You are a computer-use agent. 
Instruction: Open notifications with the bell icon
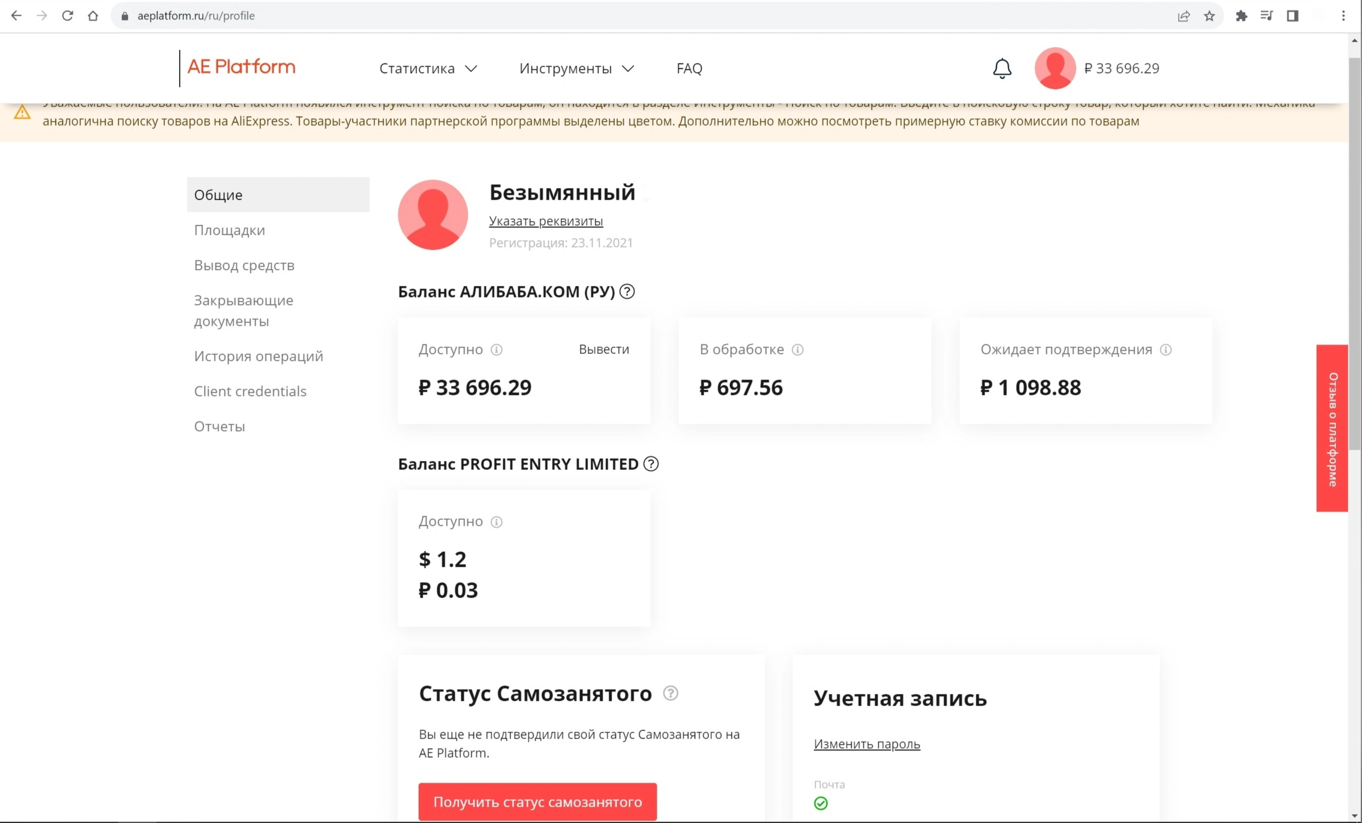point(1002,69)
